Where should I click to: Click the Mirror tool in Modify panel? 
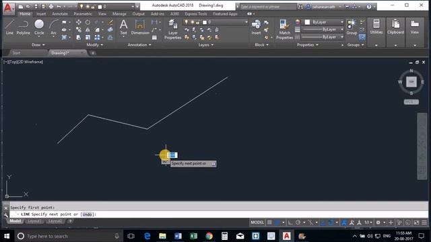point(88,30)
